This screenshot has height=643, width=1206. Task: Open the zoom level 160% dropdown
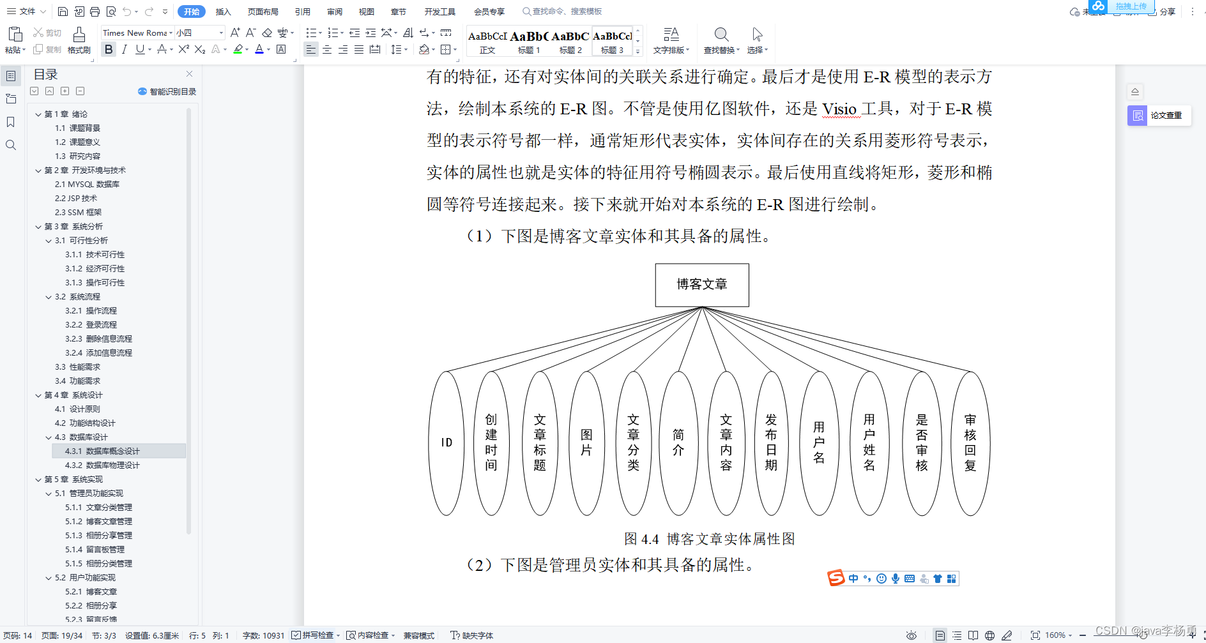click(1058, 635)
